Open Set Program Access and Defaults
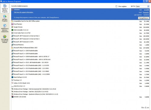The image size is (151, 110). 5,39
